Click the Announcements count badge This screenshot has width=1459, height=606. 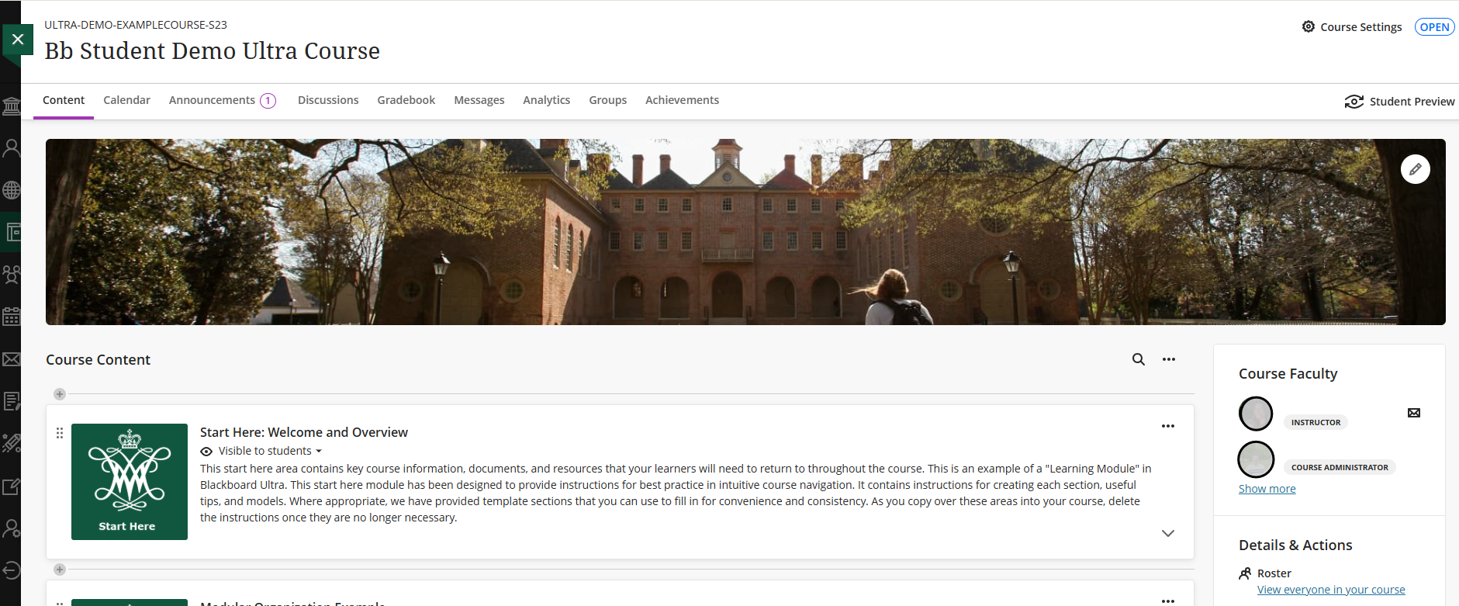tap(268, 101)
